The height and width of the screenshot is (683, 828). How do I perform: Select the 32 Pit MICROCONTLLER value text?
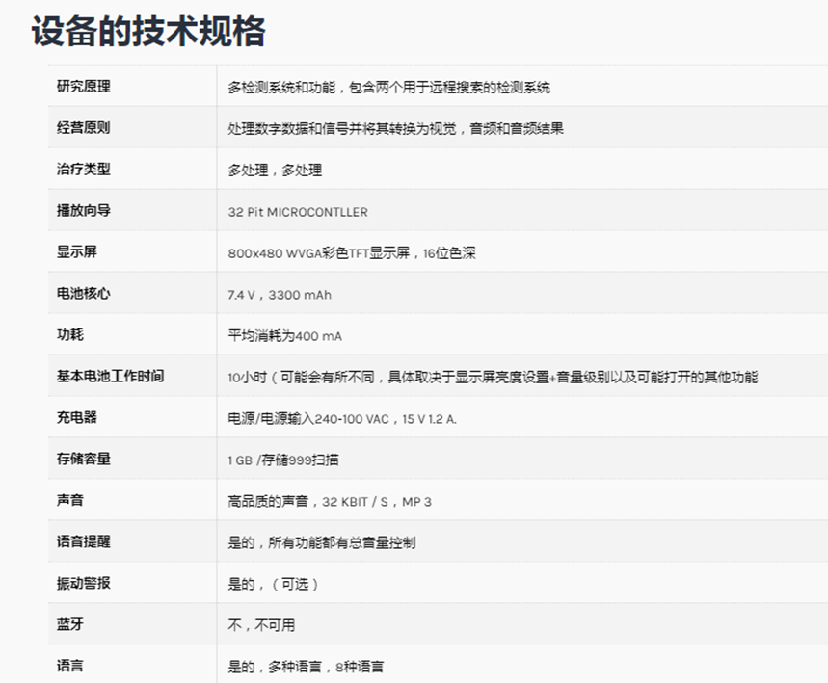298,212
